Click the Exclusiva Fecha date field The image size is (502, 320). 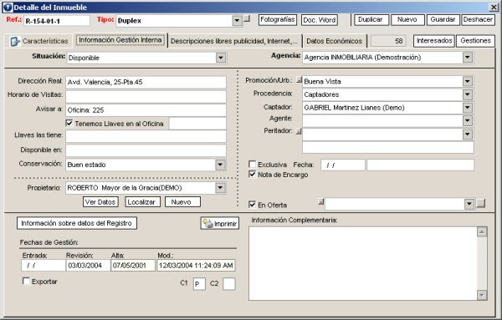click(x=343, y=165)
